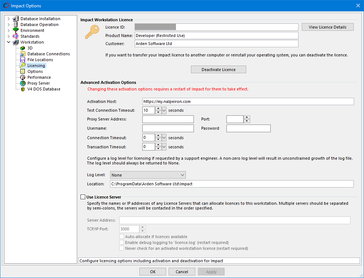This screenshot has height=278, width=364.
Task: Close the Impact Options dialog
Action: click(x=358, y=5)
